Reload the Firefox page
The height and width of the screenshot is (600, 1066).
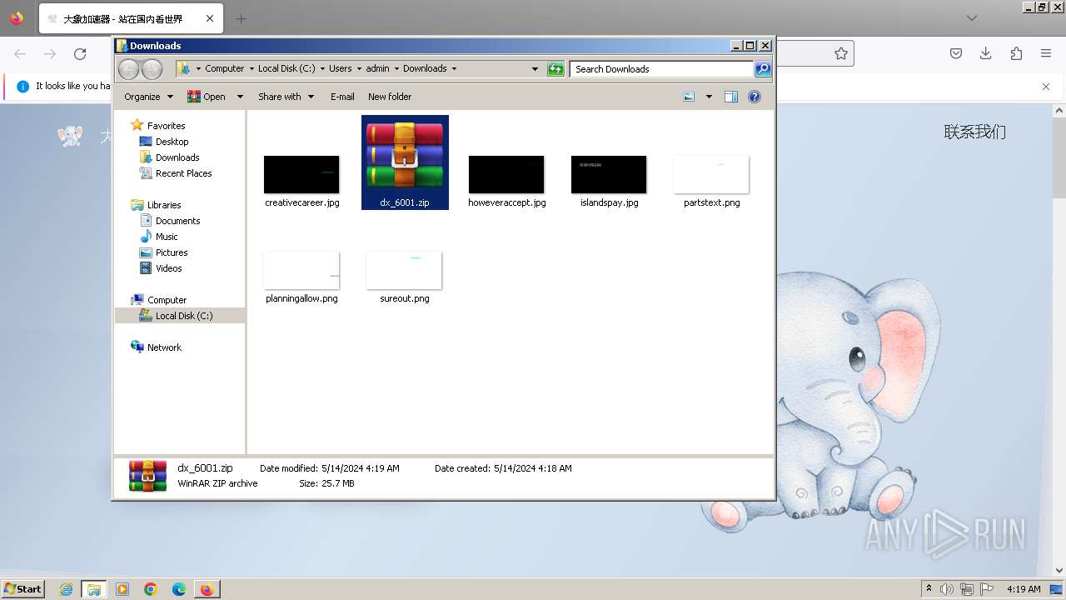point(80,53)
